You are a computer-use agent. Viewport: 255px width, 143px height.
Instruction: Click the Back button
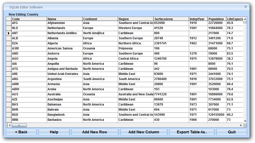click(x=21, y=132)
